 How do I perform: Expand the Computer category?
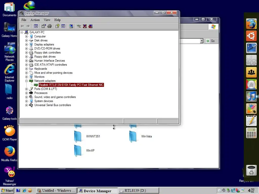click(x=26, y=36)
